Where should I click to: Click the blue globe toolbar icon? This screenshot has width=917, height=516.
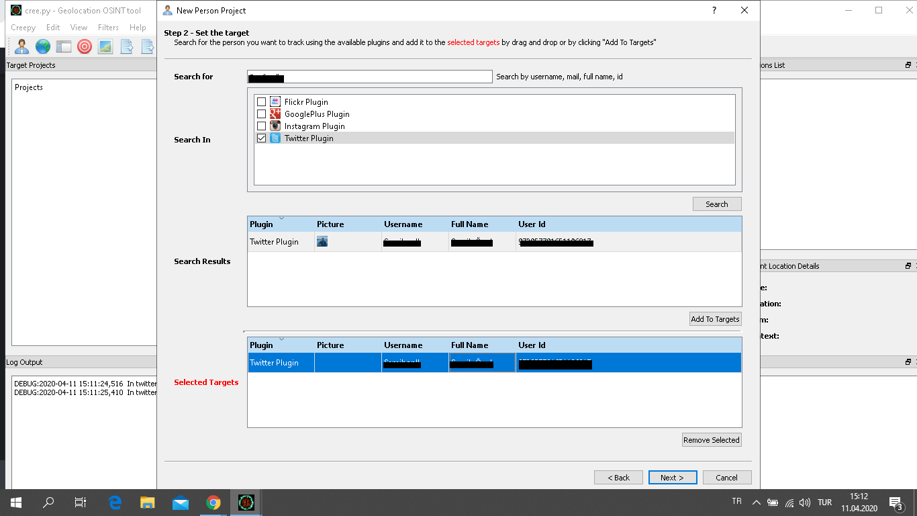click(43, 46)
